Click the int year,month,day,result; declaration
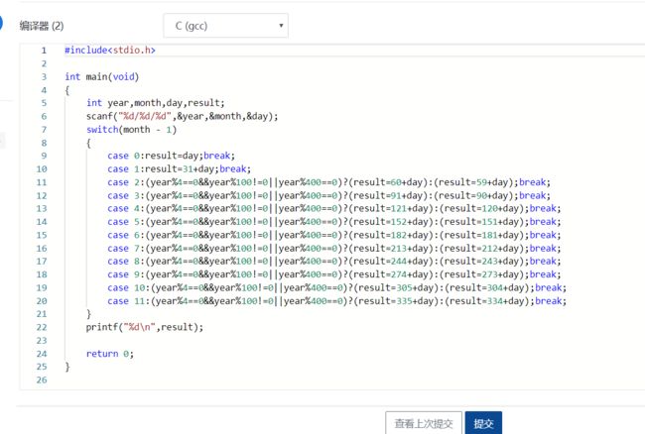Screen dimensions: 645x434 [156, 103]
